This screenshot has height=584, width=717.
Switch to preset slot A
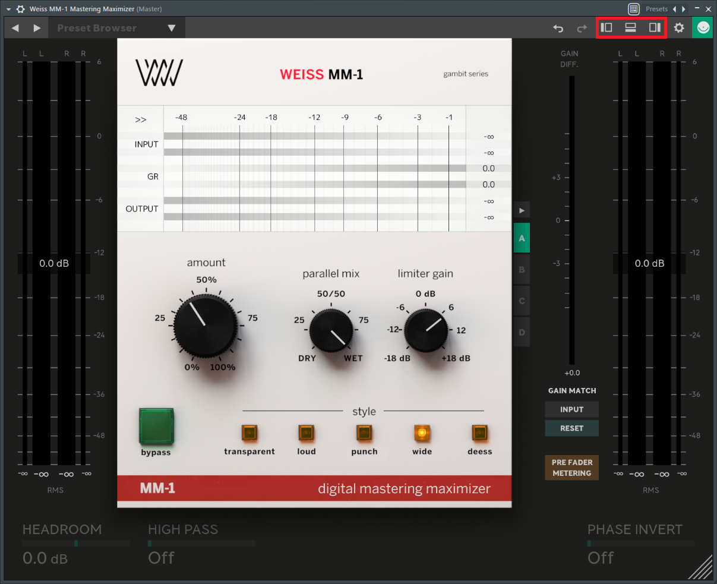(522, 238)
